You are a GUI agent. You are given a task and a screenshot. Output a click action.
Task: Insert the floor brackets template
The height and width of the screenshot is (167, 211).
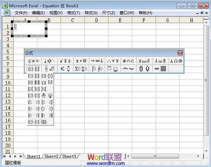(44, 82)
